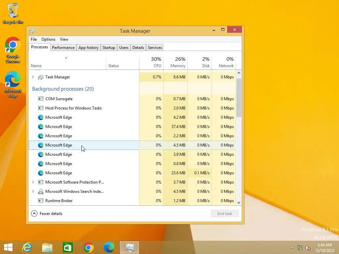Image resolution: width=339 pixels, height=254 pixels.
Task: Click Edge icon in the 37.4 MB row
Action: (x=40, y=127)
